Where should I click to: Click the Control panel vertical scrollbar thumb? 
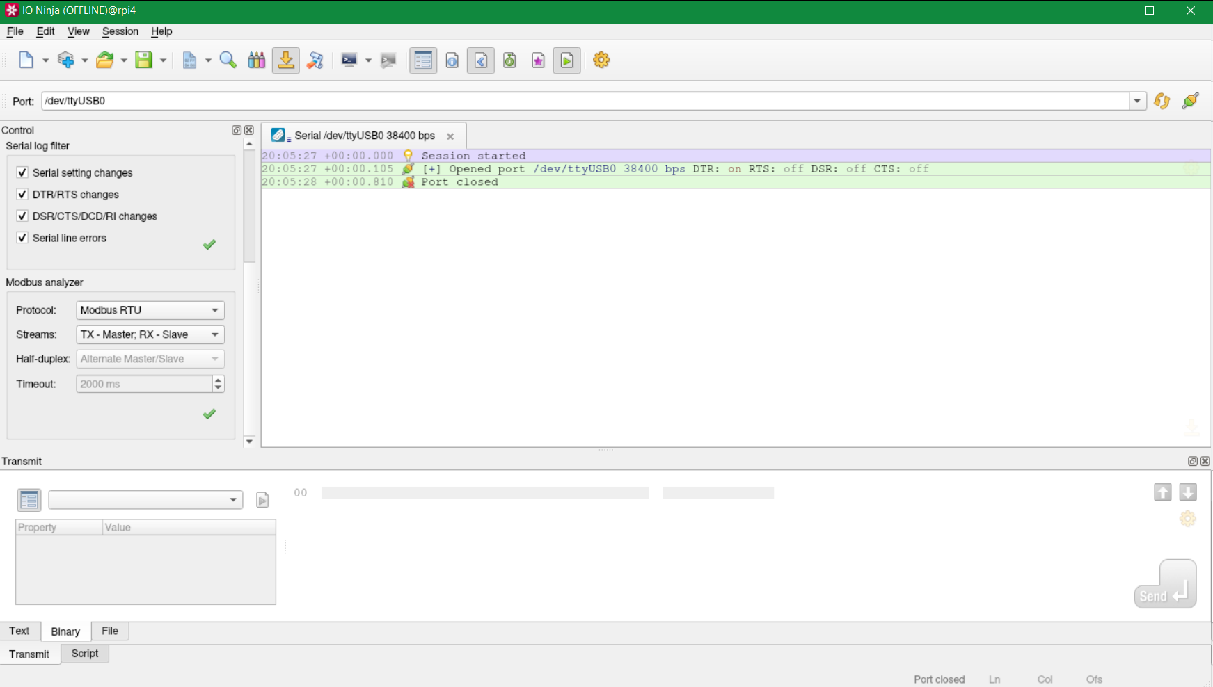pos(249,206)
